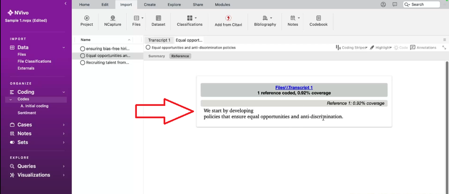449x194 pixels.
Task: Open the feedback chat icon
Action: pos(395,4)
